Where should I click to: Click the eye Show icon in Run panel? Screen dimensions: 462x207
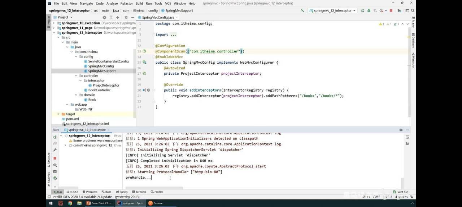(55, 165)
